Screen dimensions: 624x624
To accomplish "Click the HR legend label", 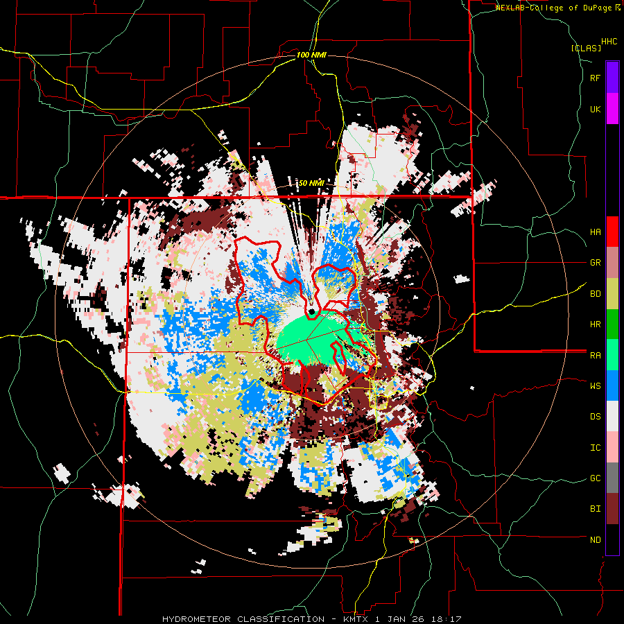I will (x=595, y=324).
